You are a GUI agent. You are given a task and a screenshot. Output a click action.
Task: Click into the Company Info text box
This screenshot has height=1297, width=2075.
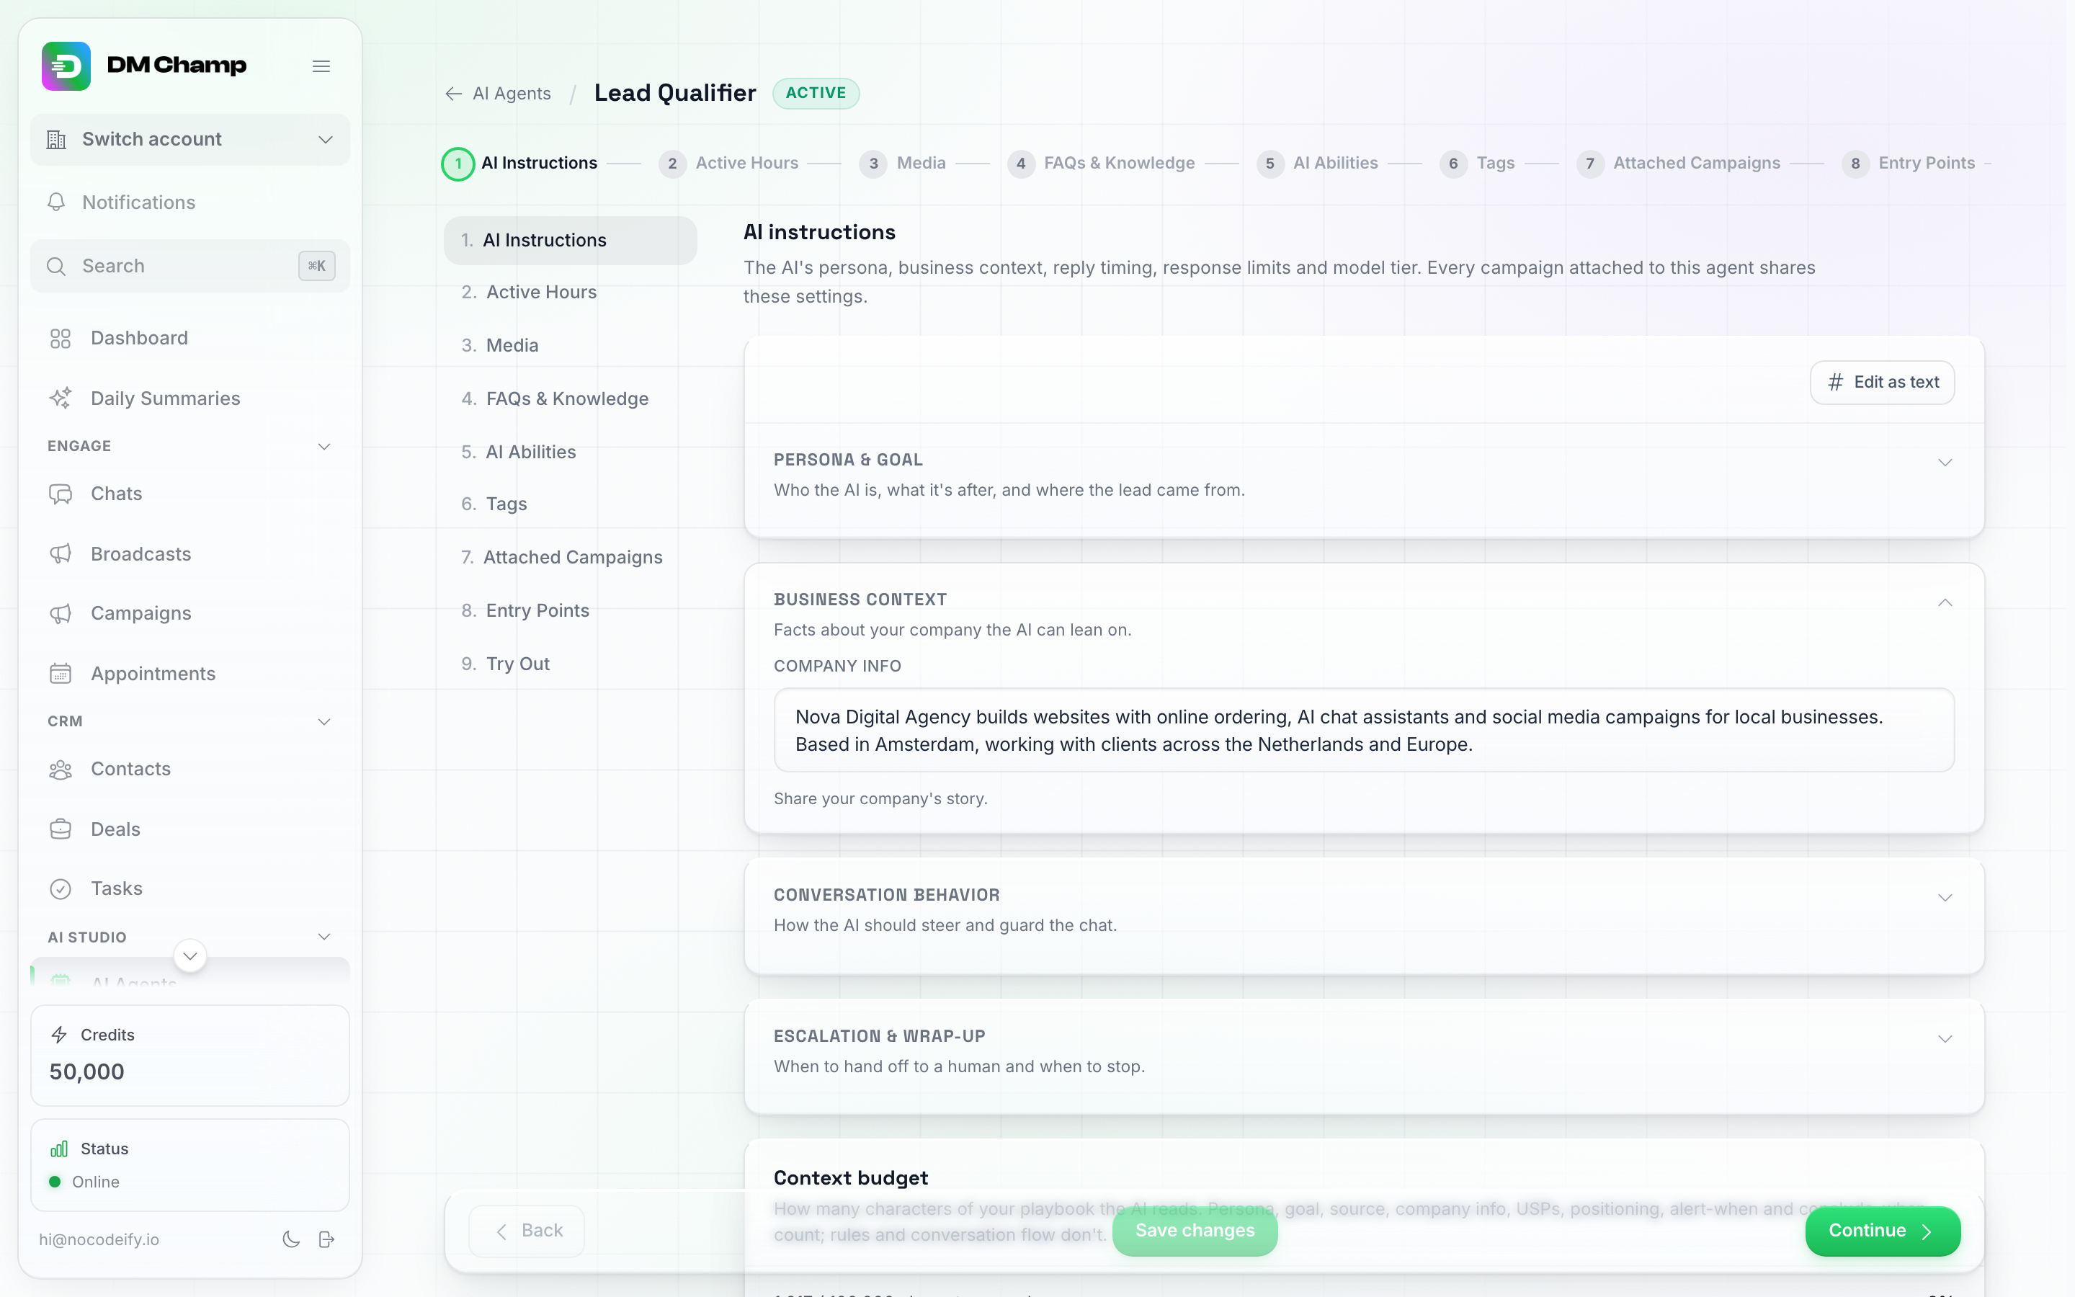[1363, 730]
